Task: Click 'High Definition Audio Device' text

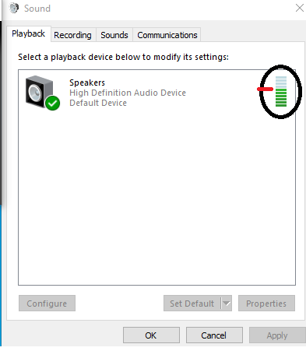Action: [x=128, y=93]
